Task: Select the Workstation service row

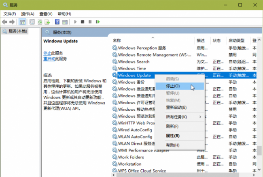Action: pos(184,164)
